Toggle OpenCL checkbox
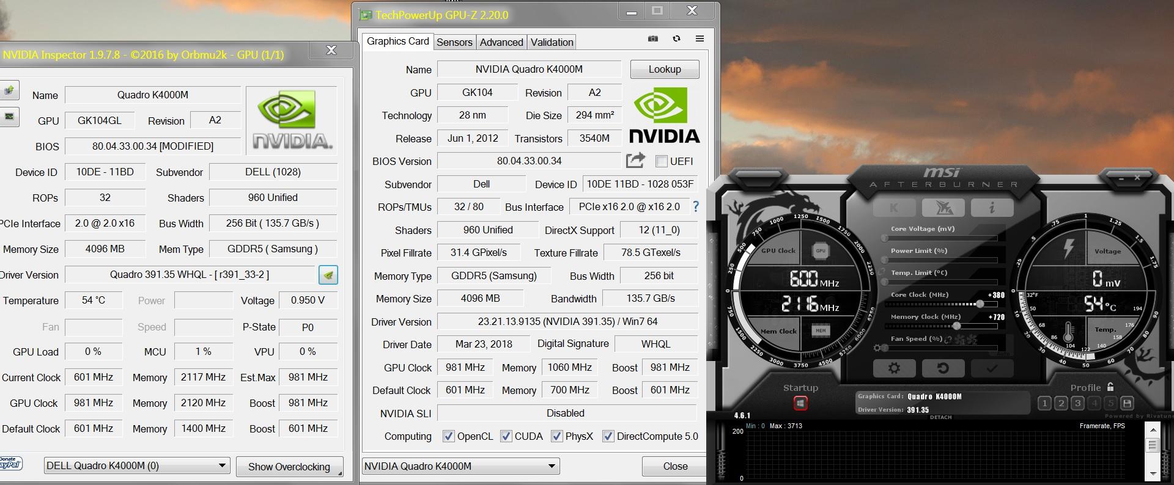 [x=448, y=436]
